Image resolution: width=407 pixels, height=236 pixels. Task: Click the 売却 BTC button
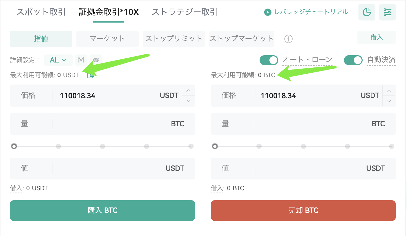click(x=303, y=211)
